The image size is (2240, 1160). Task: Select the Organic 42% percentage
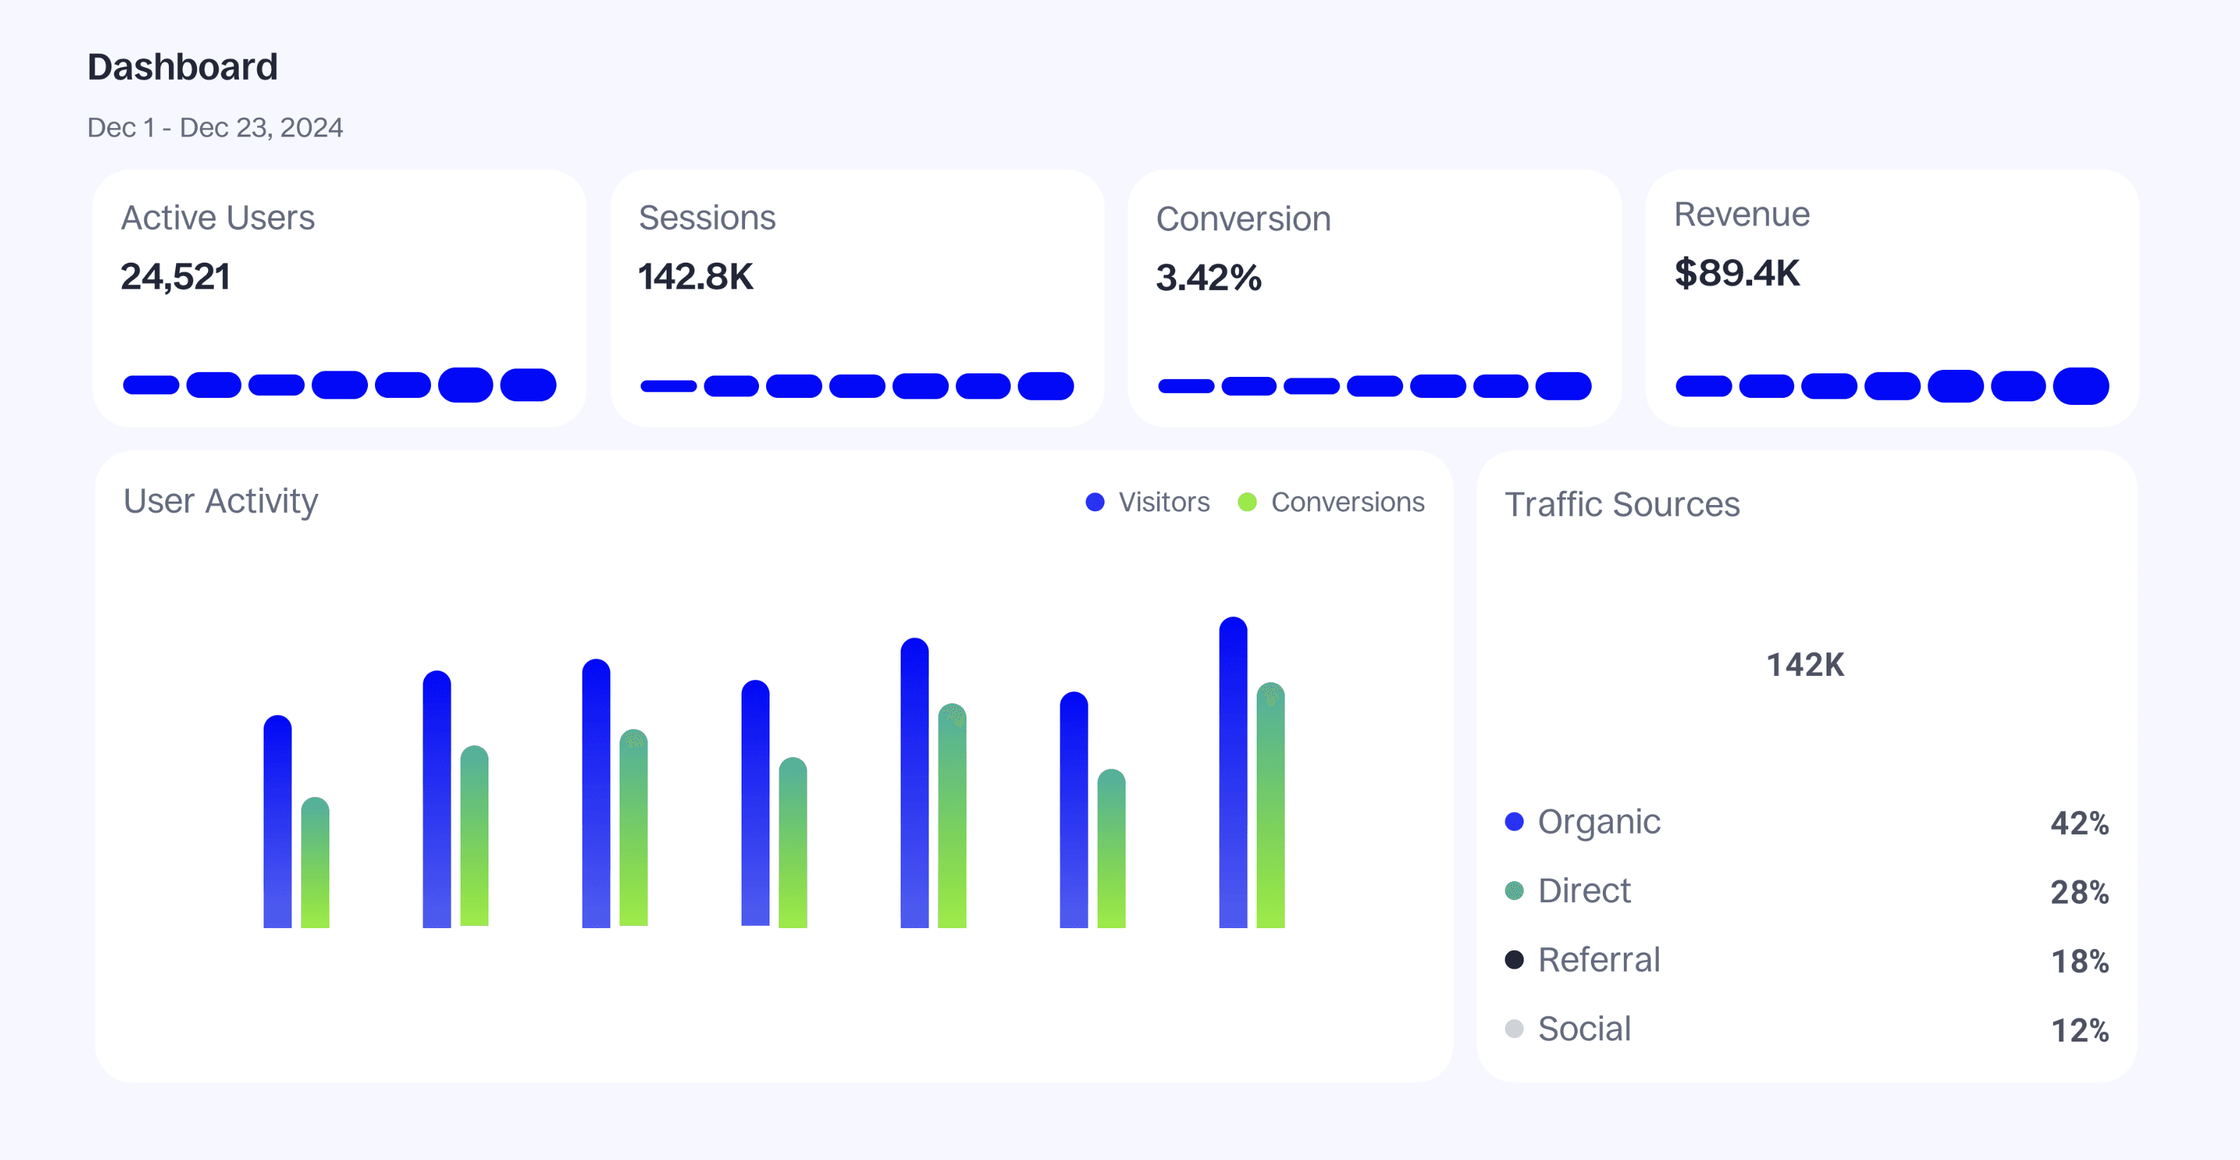[2079, 823]
